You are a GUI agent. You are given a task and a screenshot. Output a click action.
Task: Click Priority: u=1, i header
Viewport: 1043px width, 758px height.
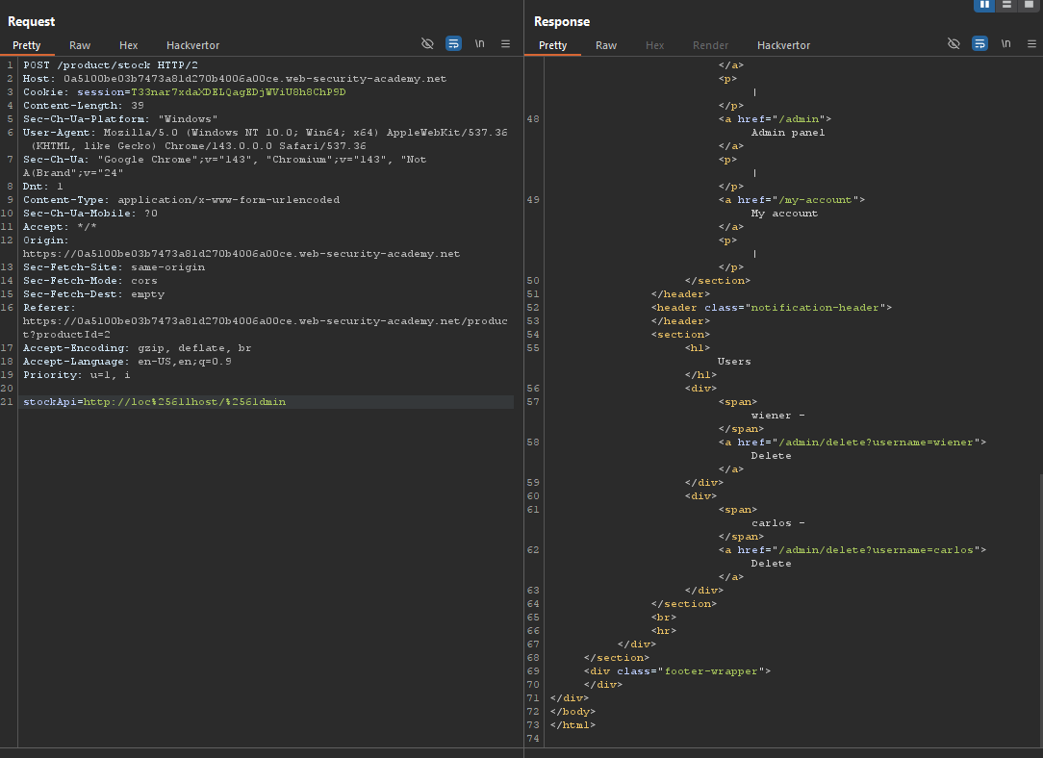pyautogui.click(x=77, y=375)
